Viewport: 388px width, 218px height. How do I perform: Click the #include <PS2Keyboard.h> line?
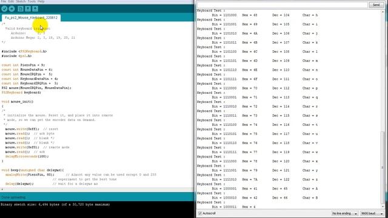click(x=24, y=51)
